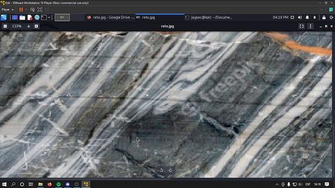Switch to VMware Player on the Windows taskbar

86,184
